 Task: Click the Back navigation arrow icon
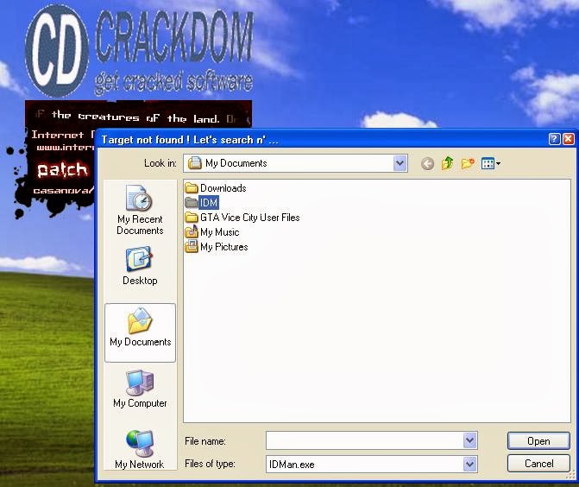[427, 163]
